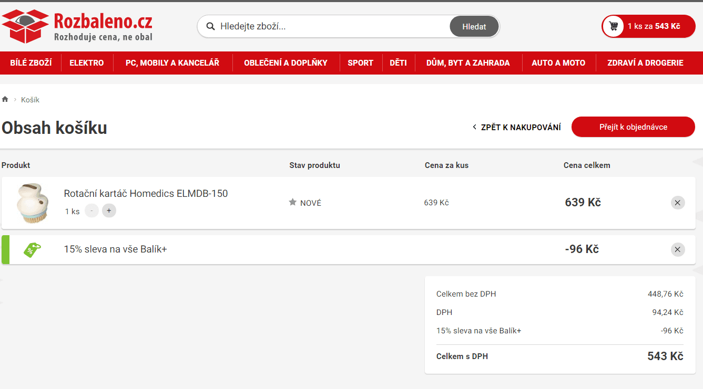Increase product quantity with plus button
This screenshot has width=703, height=389.
(x=109, y=211)
